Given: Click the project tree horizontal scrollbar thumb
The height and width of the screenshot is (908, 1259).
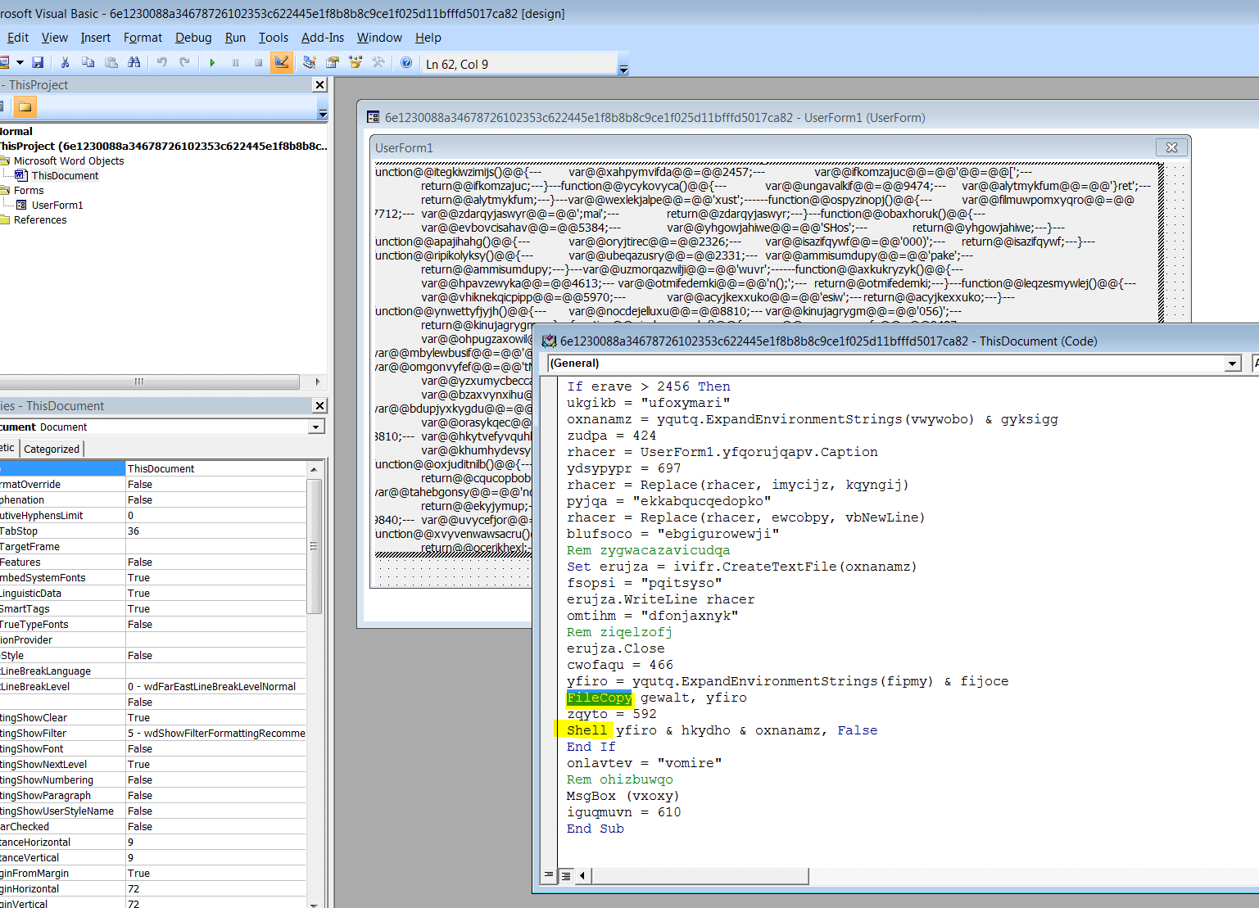Looking at the screenshot, I should (x=149, y=382).
